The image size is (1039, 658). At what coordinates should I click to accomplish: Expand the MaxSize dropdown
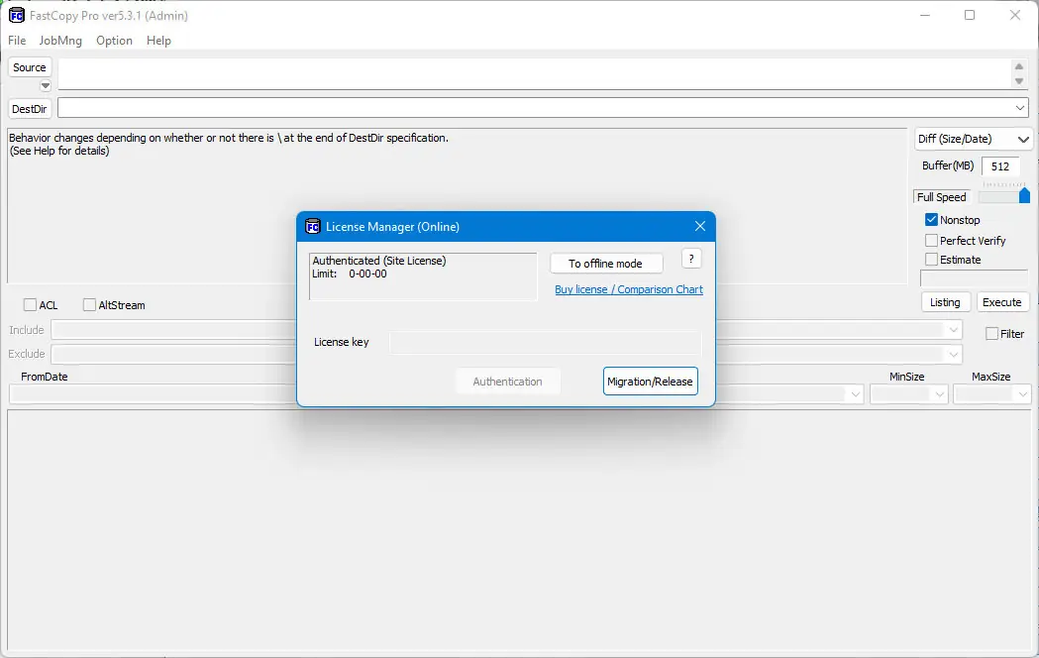1022,395
